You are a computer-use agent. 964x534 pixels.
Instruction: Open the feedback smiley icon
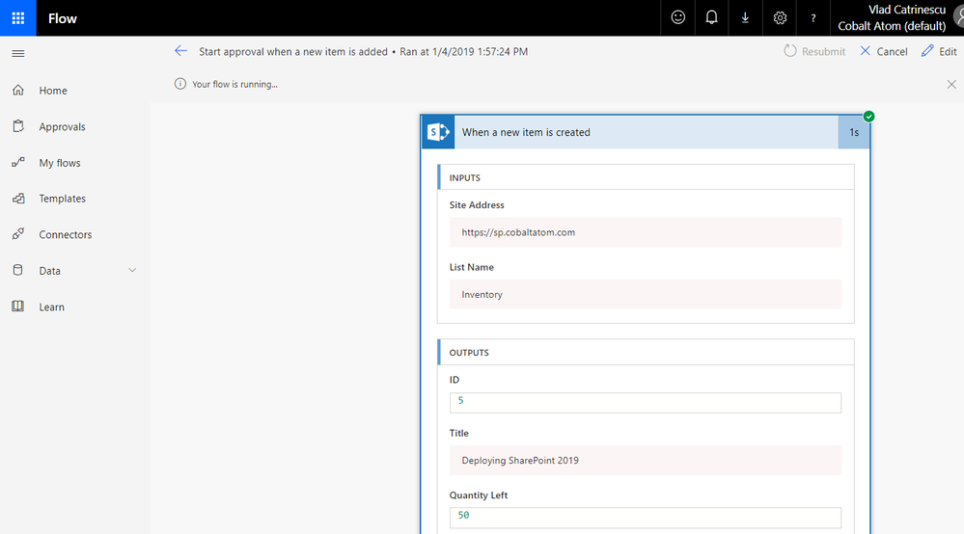coord(678,17)
